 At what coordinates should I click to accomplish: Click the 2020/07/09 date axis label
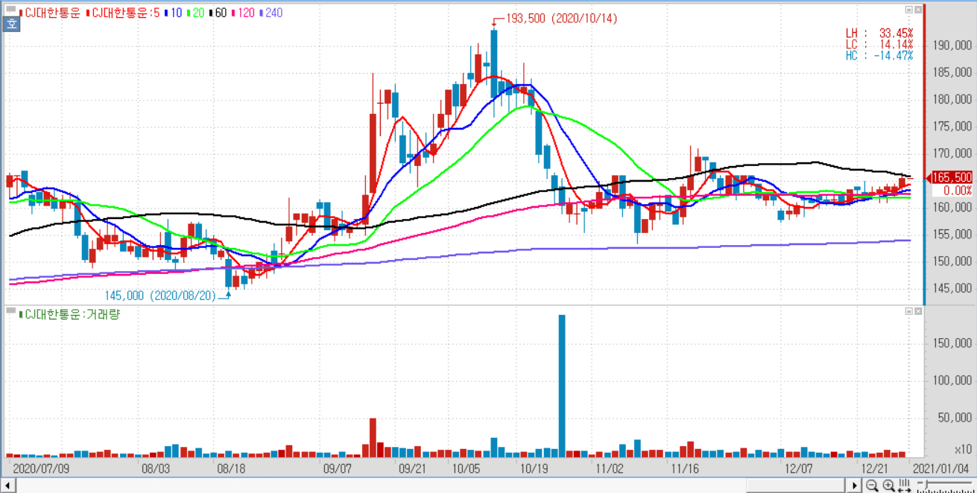point(42,468)
